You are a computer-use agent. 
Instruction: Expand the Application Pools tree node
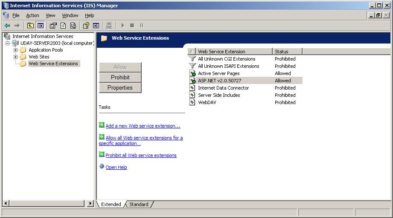point(15,50)
